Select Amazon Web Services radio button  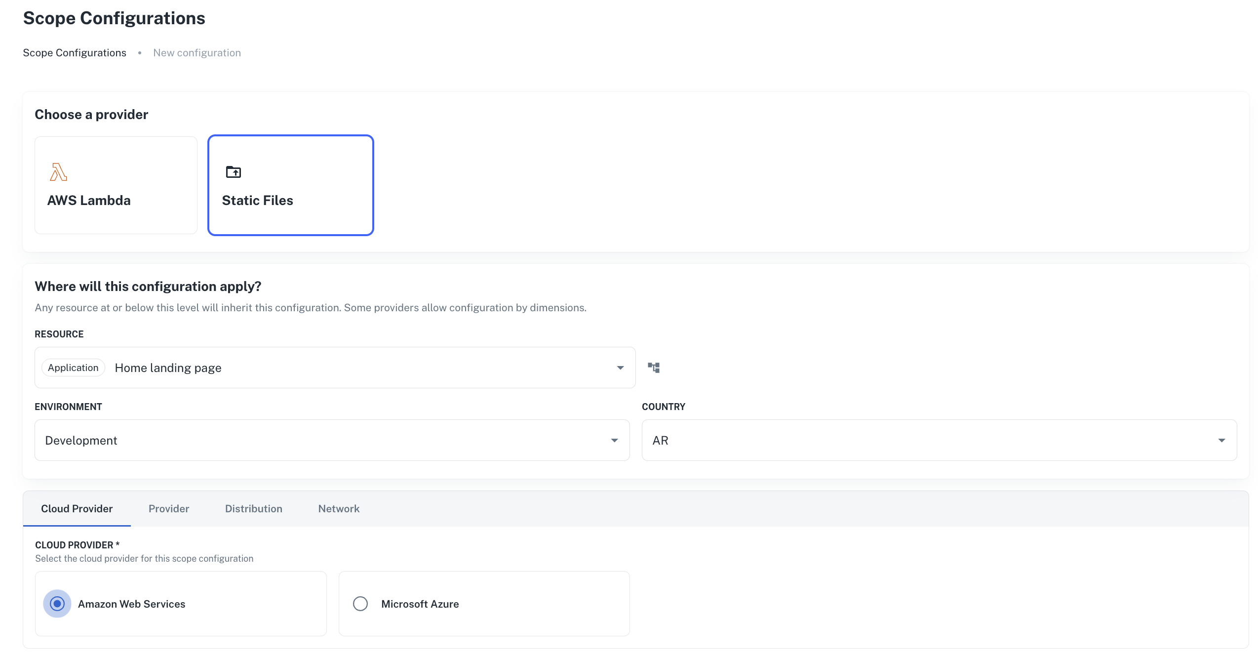[x=57, y=604]
